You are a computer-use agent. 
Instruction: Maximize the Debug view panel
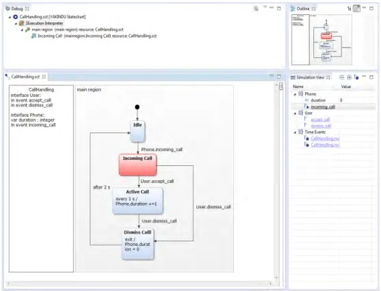[279, 8]
